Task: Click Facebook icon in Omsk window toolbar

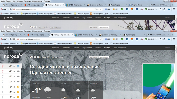Action: coord(137,9)
